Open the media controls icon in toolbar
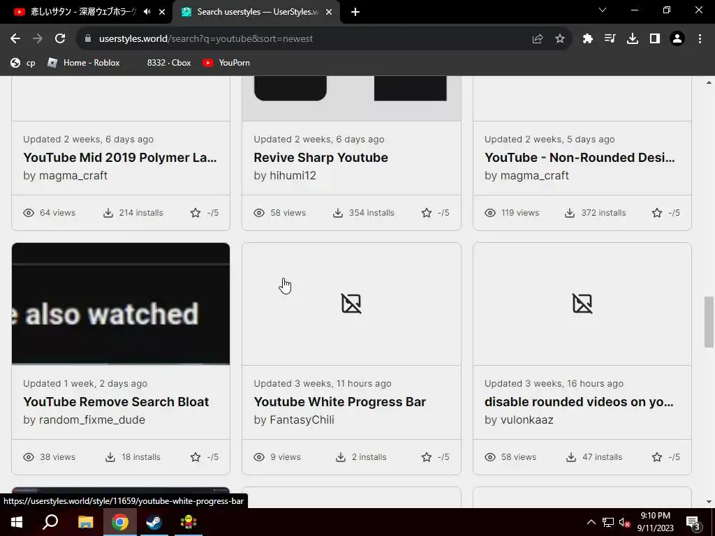 tap(610, 39)
